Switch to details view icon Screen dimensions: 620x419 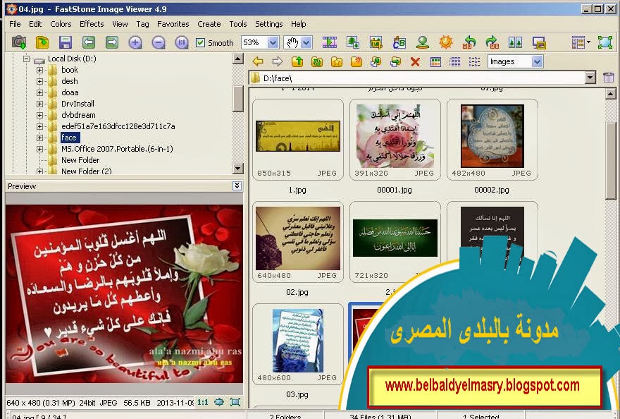[454, 61]
